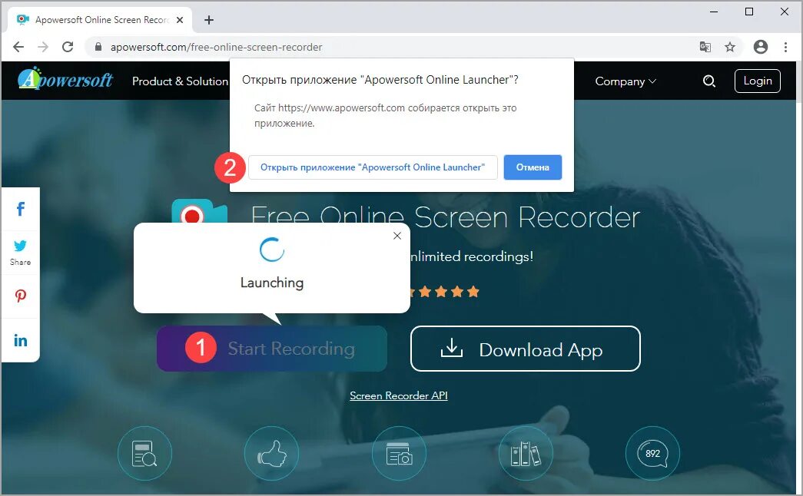Click the search magnifier icon in the site header
This screenshot has width=803, height=496.
tap(708, 81)
